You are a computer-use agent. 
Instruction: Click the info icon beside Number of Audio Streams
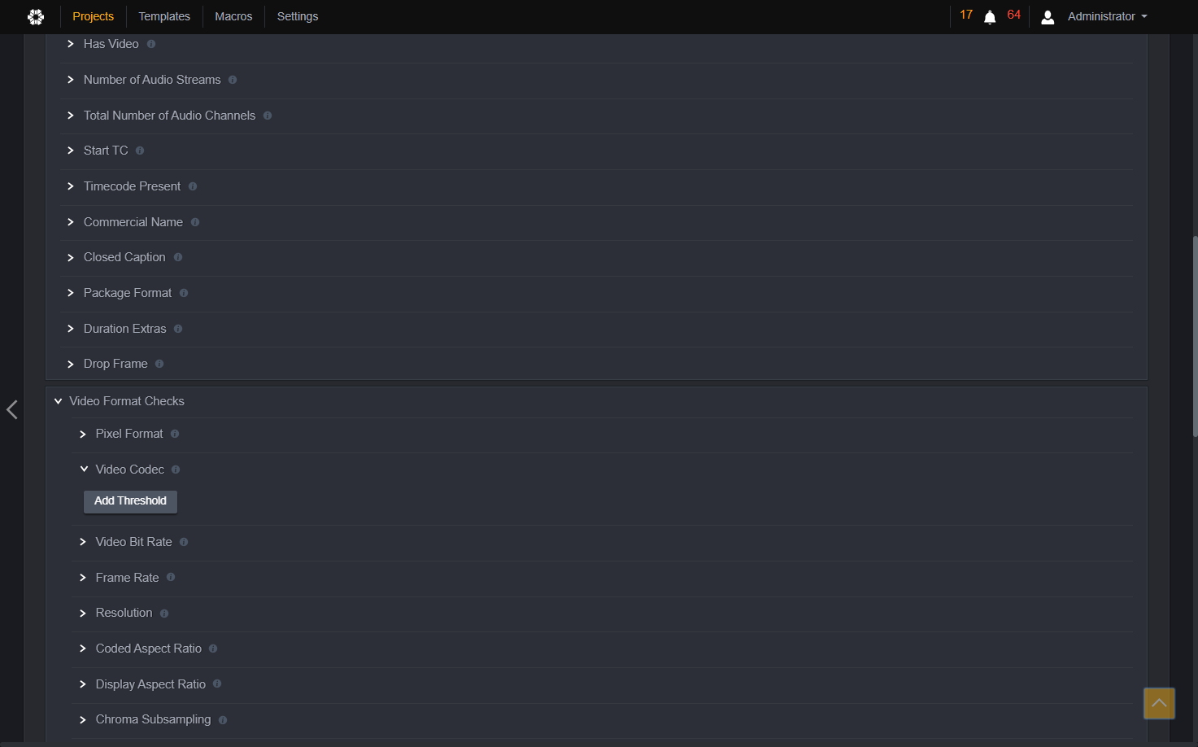[233, 80]
